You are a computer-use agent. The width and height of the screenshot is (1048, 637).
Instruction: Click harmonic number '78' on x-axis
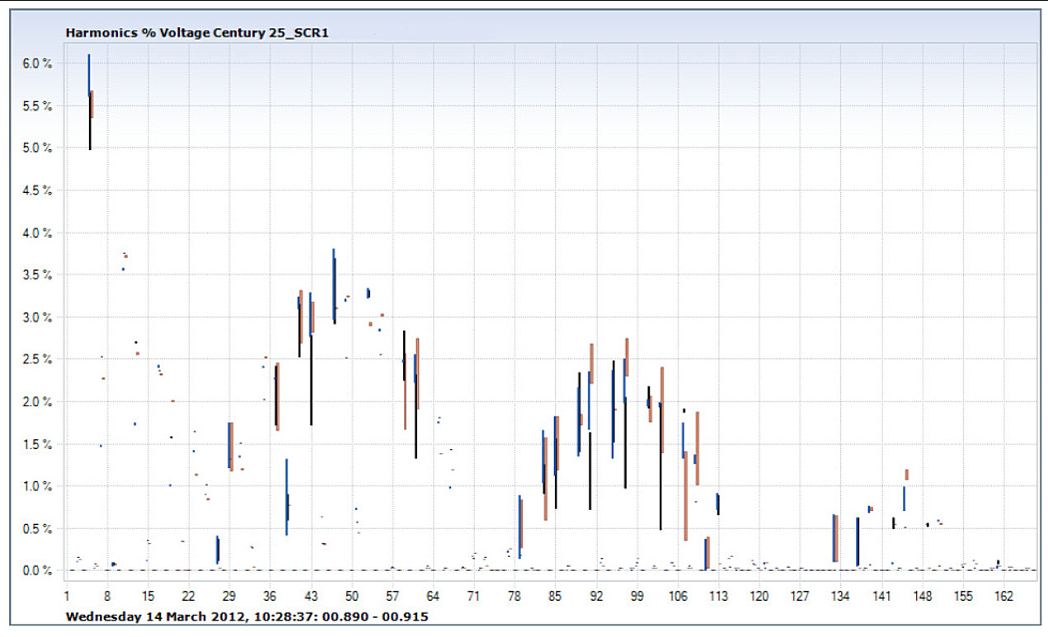click(515, 595)
